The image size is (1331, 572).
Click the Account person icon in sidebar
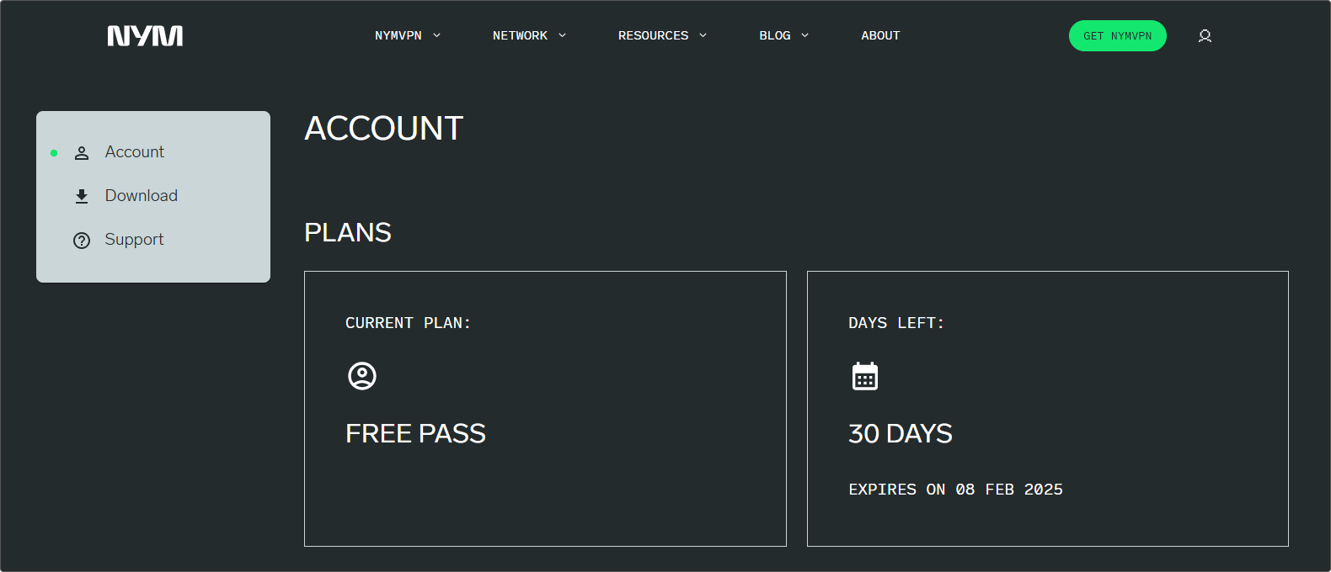point(82,153)
